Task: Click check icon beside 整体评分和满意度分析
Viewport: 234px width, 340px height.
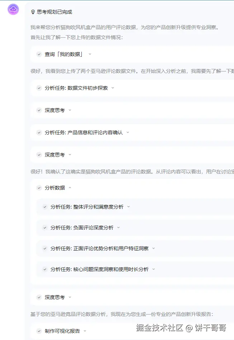Action: pos(45,207)
